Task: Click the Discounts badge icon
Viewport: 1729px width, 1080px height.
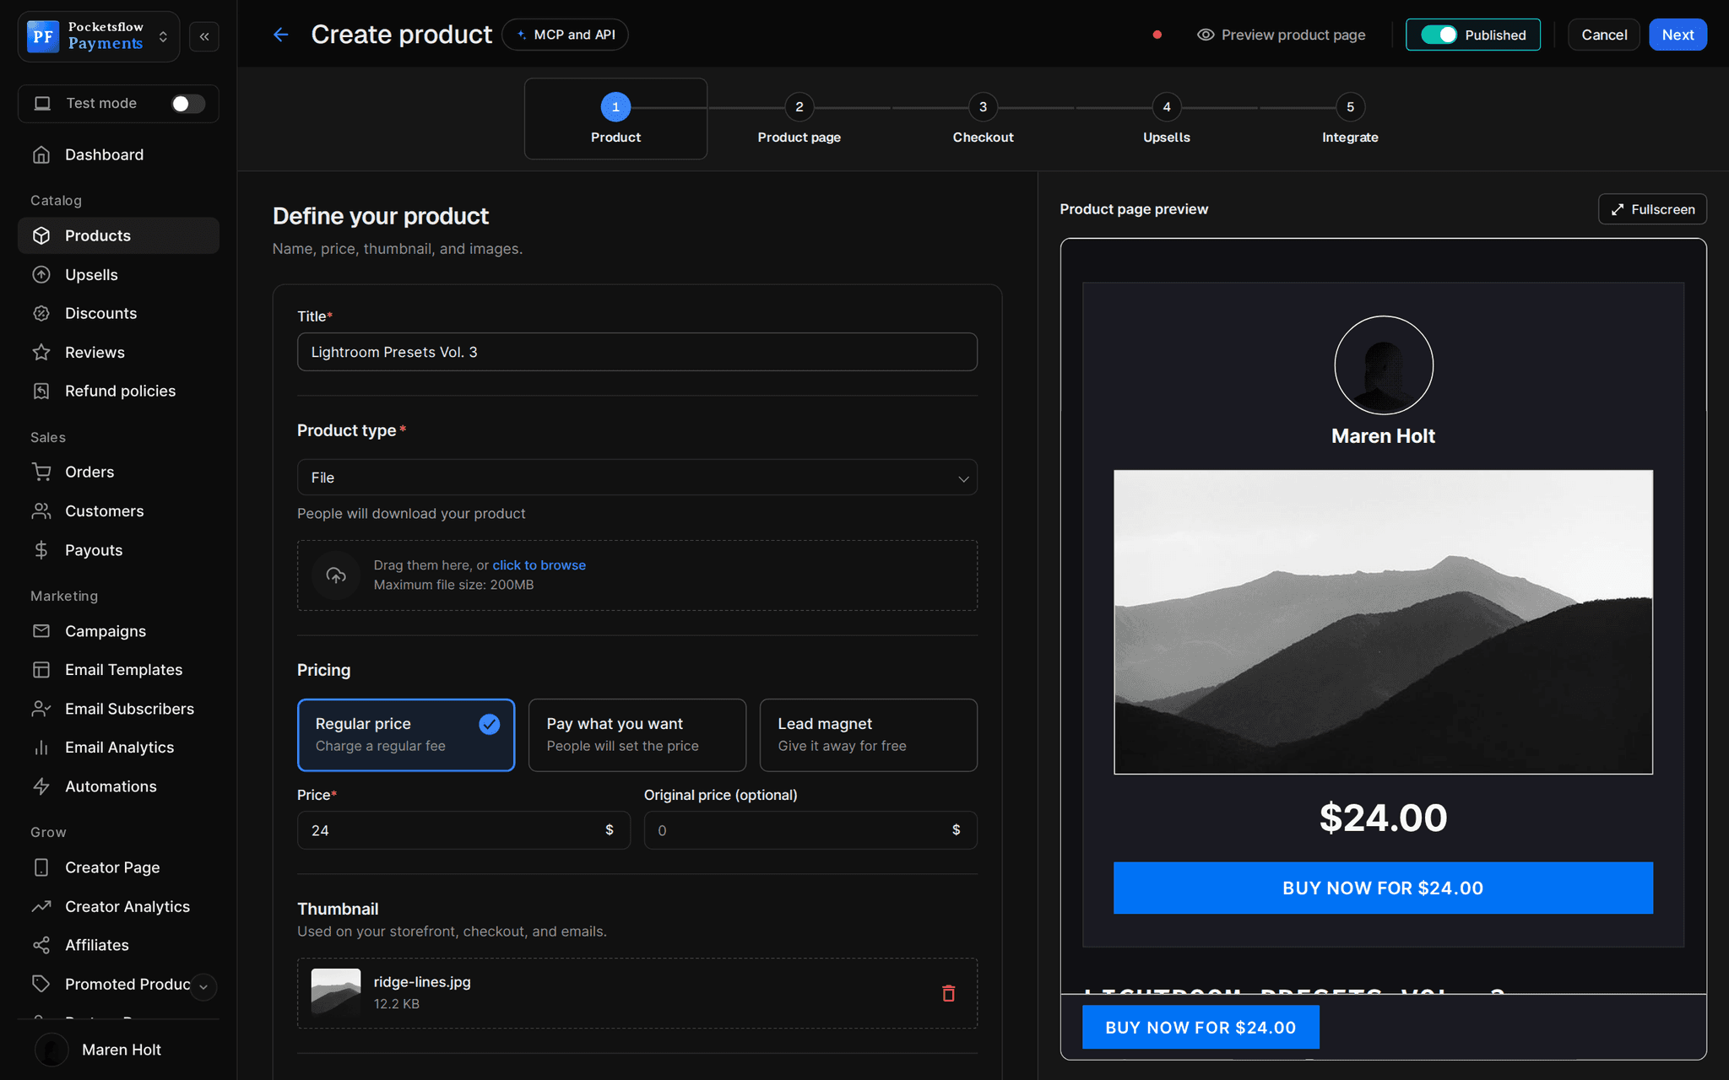Action: 41,313
